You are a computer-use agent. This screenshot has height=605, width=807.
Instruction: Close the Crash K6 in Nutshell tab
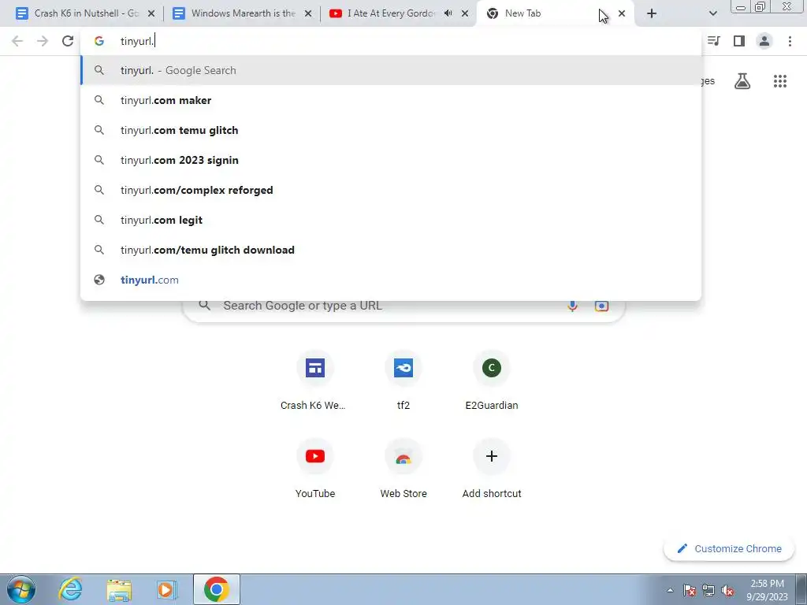tap(151, 13)
